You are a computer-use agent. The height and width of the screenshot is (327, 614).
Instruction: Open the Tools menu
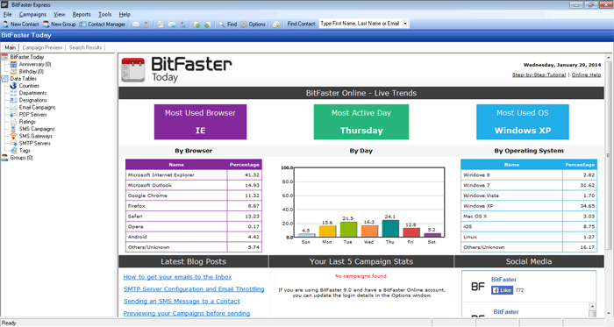105,15
